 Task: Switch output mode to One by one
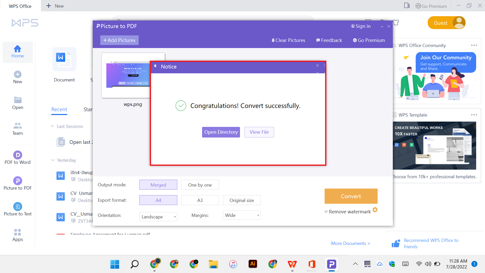(200, 185)
